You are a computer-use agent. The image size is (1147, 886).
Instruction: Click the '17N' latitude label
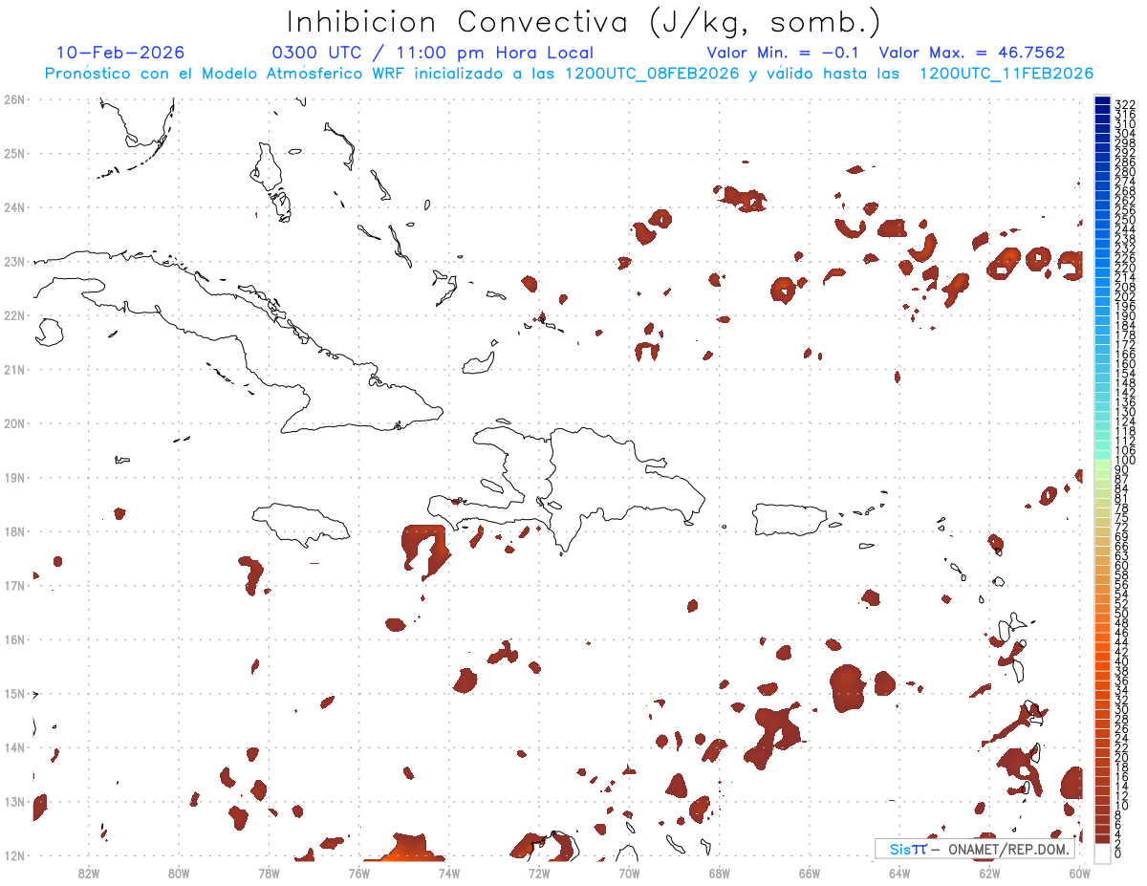point(13,585)
